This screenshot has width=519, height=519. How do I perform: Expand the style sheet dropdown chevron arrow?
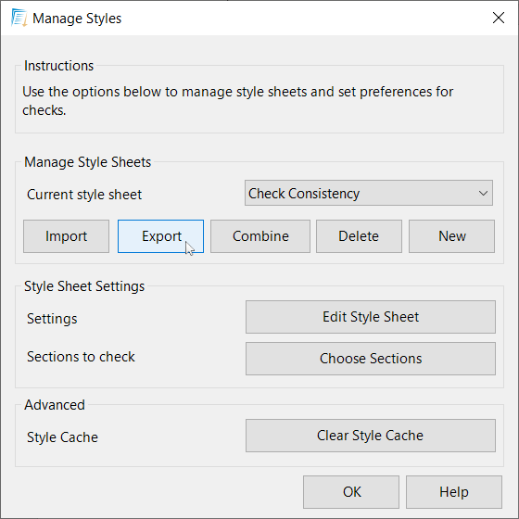(x=483, y=193)
